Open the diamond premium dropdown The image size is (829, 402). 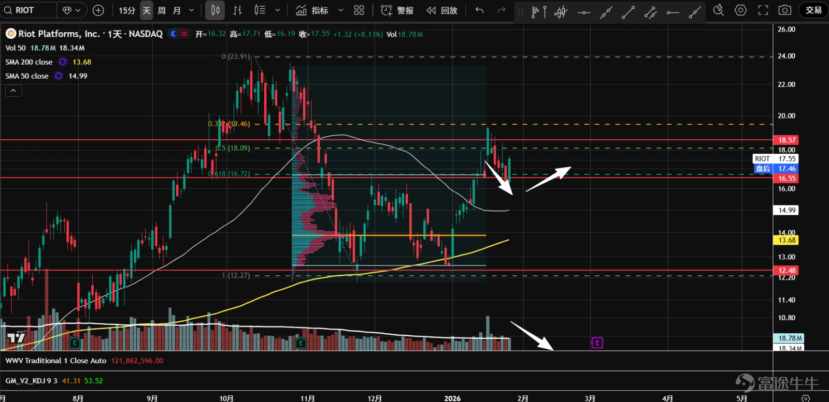(x=72, y=10)
